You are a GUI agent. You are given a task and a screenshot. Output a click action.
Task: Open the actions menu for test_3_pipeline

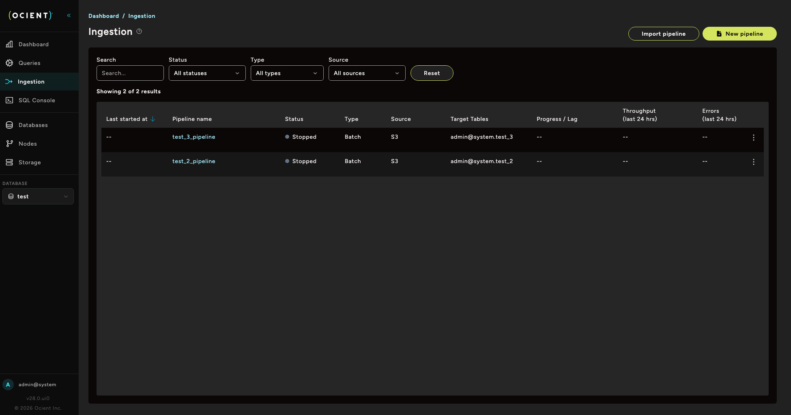point(754,138)
